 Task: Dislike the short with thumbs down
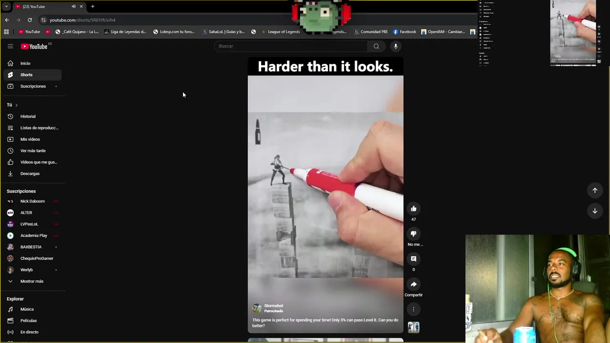click(414, 233)
